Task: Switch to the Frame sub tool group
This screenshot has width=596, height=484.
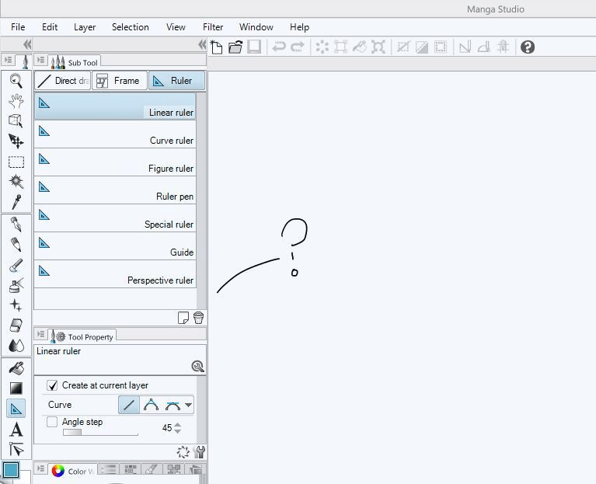Action: (120, 81)
